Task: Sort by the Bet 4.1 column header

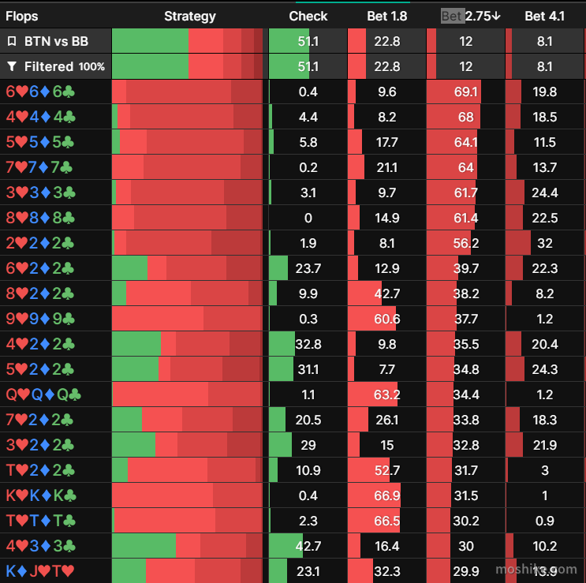Action: 544,16
